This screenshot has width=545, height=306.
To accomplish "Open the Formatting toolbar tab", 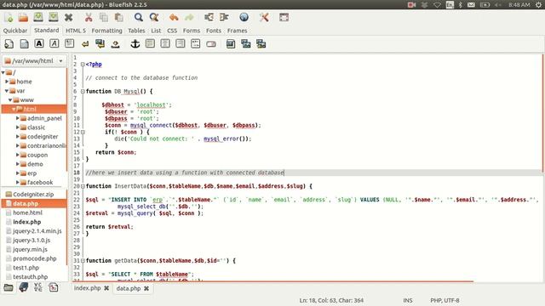I will click(x=106, y=31).
